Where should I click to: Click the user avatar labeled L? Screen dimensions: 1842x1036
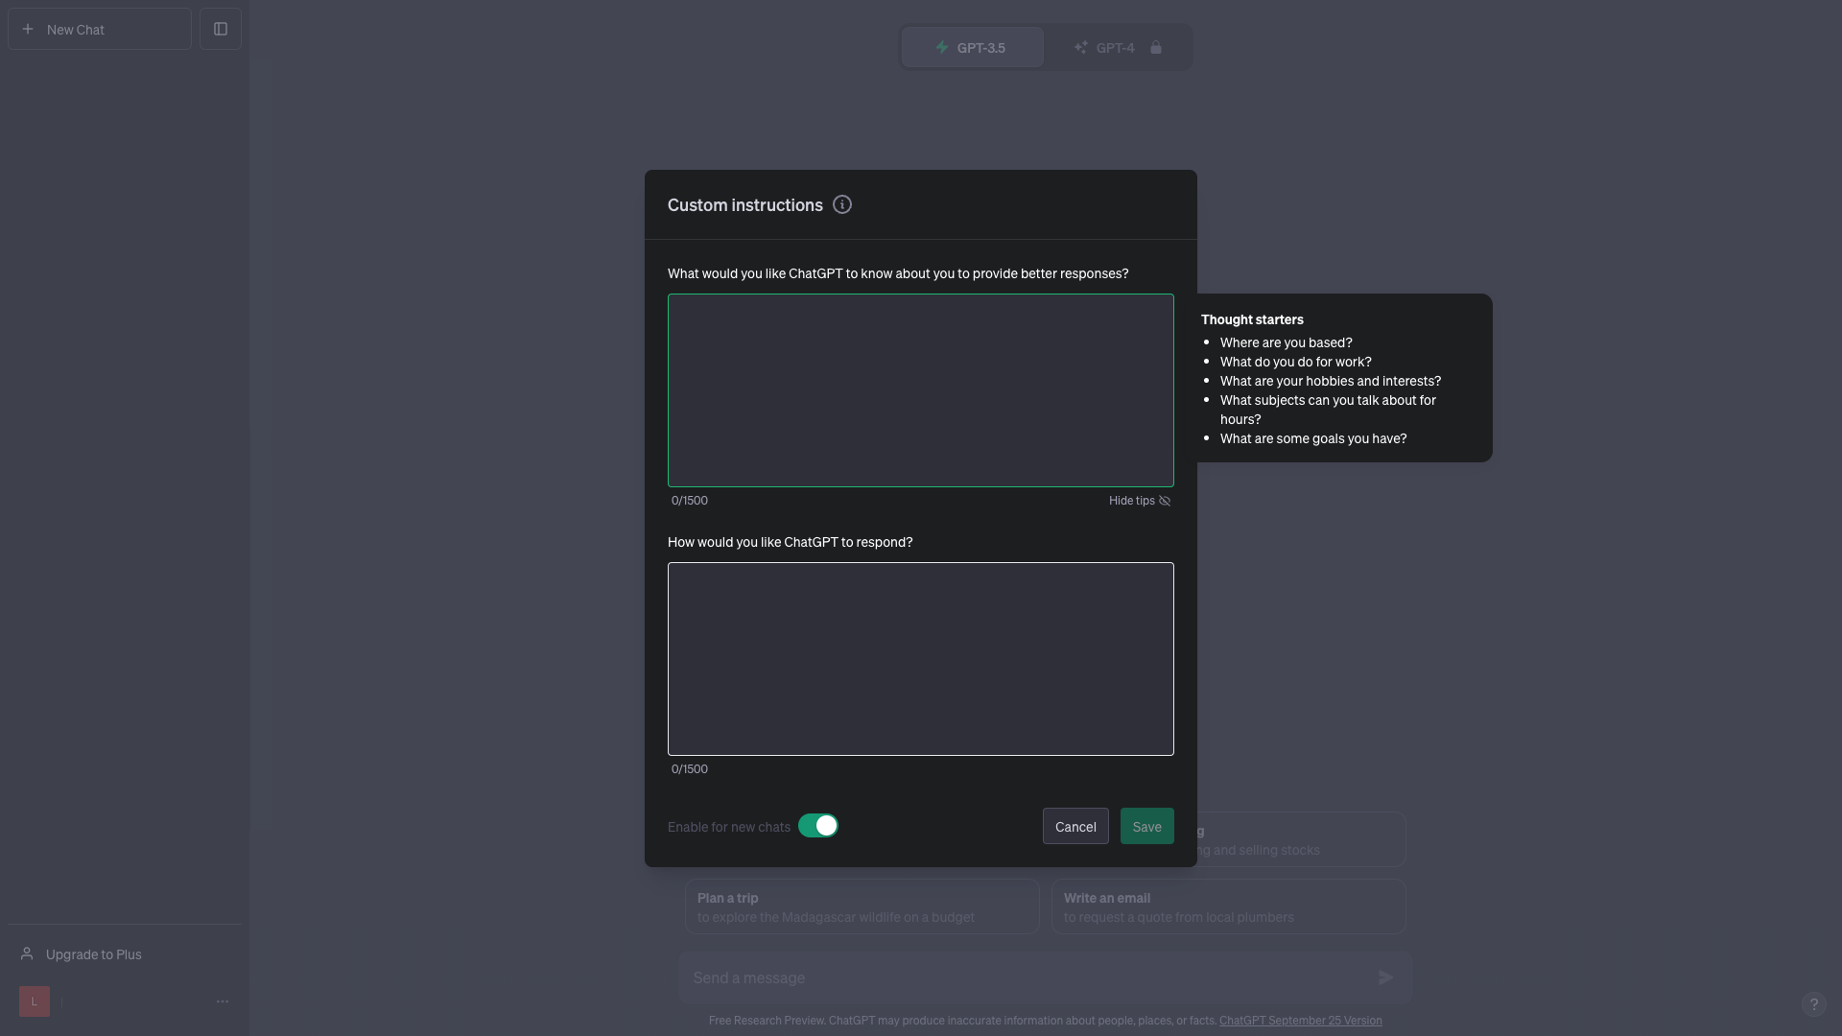tap(35, 1001)
